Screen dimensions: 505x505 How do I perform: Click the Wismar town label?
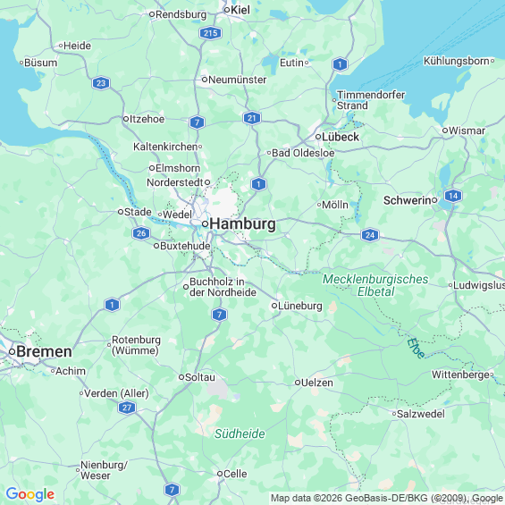click(467, 130)
